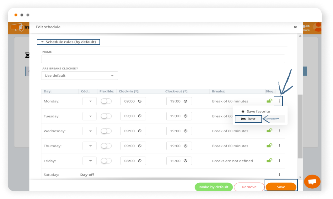Viewport: 333px width, 199px height.
Task: Select Rest from the context menu
Action: 248,119
